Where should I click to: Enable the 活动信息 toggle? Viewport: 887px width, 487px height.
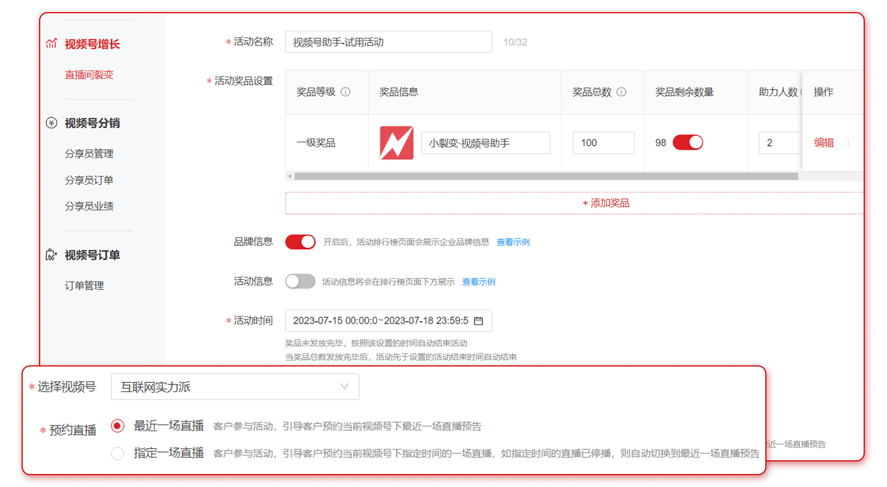300,281
